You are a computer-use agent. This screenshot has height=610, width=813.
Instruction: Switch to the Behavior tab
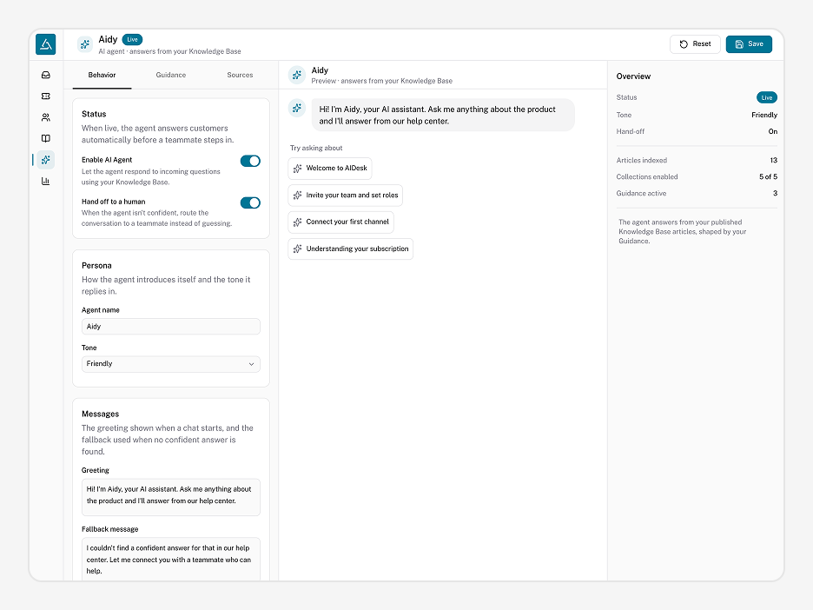[x=102, y=75]
